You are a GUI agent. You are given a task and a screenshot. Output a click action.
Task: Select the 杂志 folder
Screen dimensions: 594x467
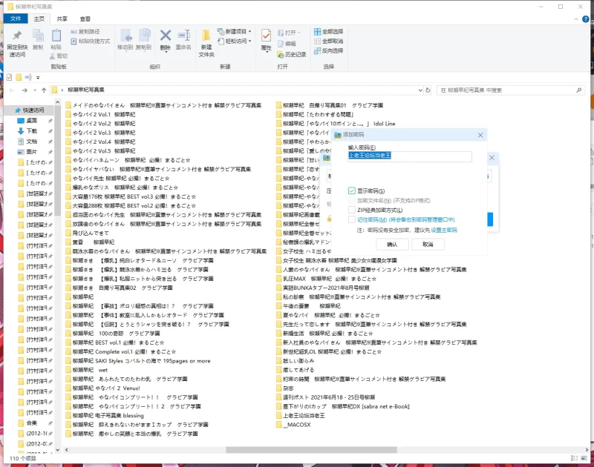point(284,388)
